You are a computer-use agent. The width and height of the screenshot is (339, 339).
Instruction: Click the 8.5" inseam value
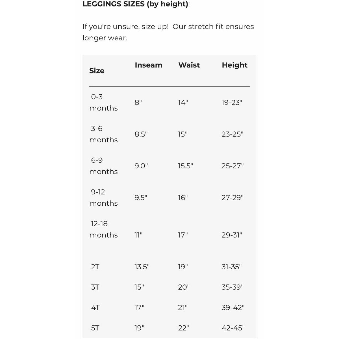[x=141, y=134]
